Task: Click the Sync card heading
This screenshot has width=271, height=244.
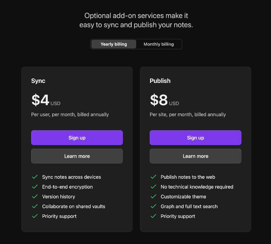Action: click(x=38, y=81)
